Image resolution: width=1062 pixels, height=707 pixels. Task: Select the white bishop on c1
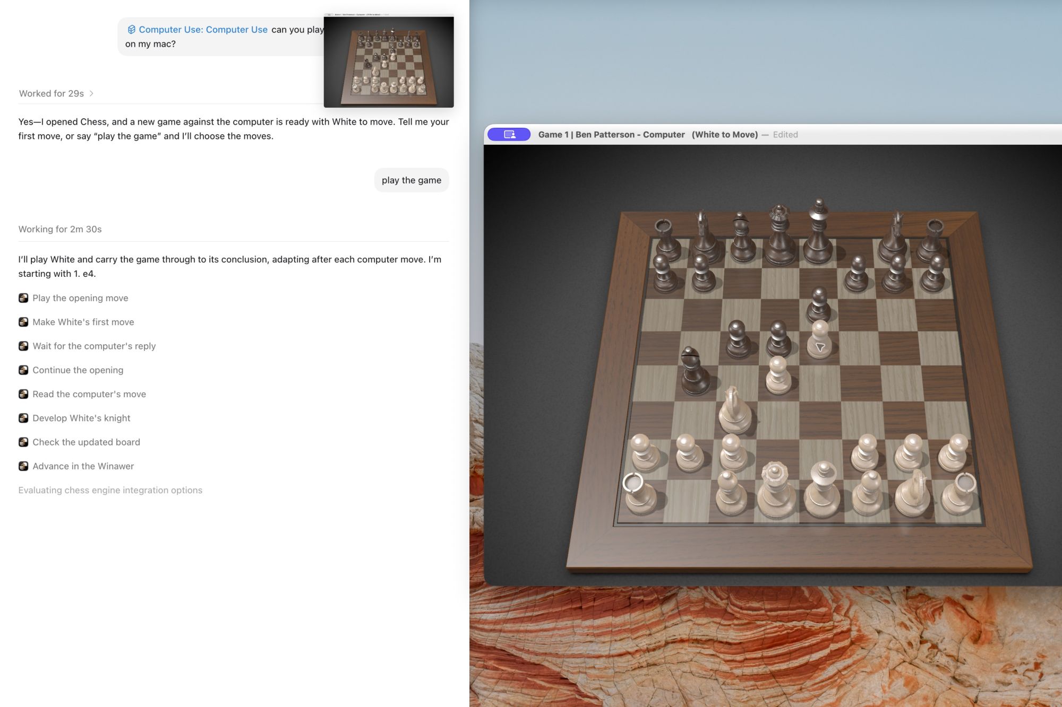coord(731,494)
